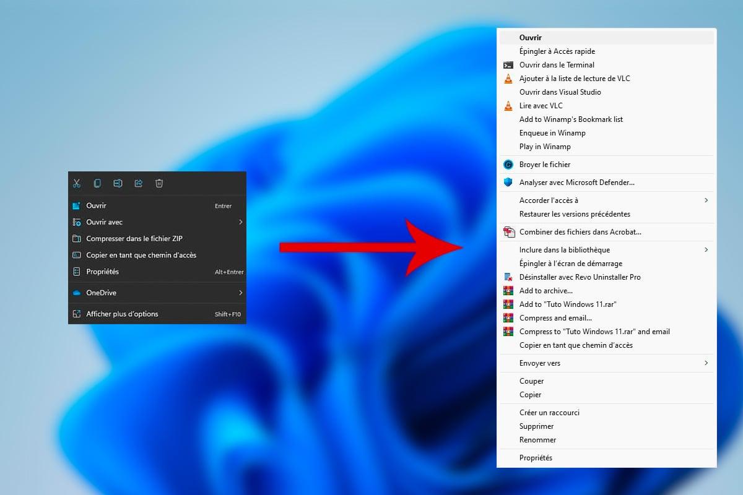Select the Cut (scissors) icon in the compact menu
The height and width of the screenshot is (495, 743).
(77, 183)
